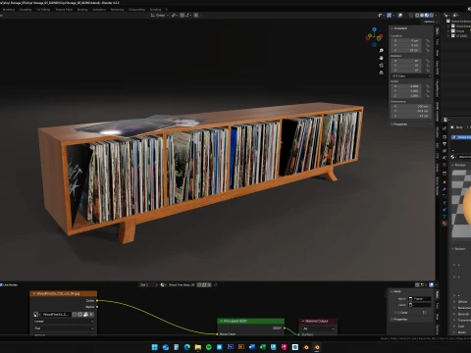Toggle snapping magnet in viewport header
Image resolution: width=471 pixels, height=353 pixels.
pyautogui.click(x=183, y=15)
